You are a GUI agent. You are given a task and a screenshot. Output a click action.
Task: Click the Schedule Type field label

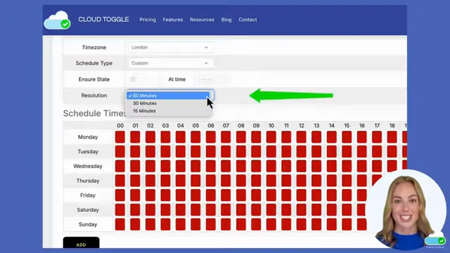pos(94,63)
